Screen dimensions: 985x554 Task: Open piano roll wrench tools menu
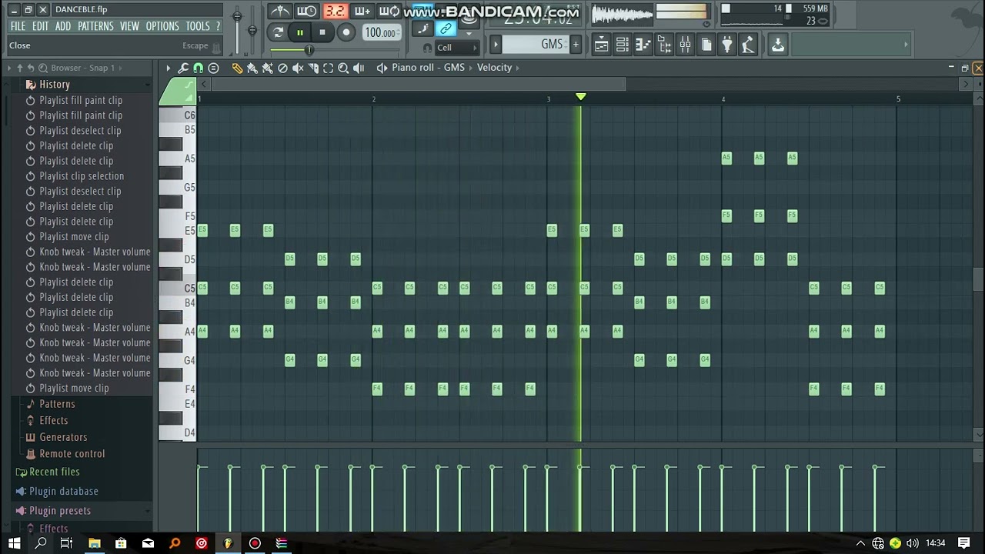[183, 68]
